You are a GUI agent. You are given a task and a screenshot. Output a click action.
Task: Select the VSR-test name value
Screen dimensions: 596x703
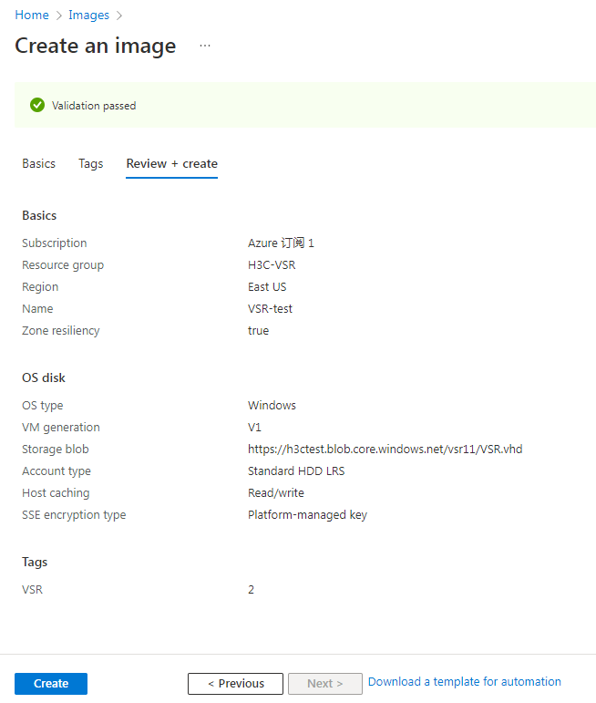270,309
